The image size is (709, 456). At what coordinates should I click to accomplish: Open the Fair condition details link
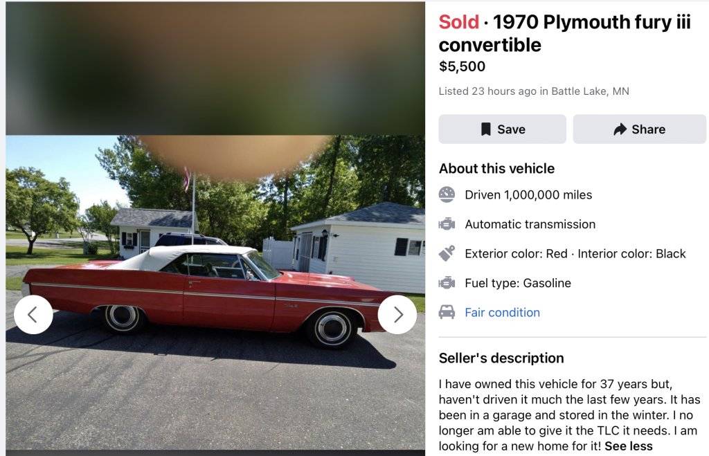[x=501, y=312]
